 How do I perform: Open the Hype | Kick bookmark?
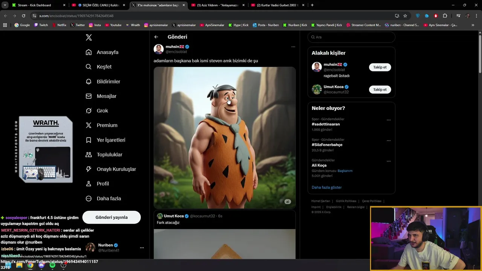(238, 25)
